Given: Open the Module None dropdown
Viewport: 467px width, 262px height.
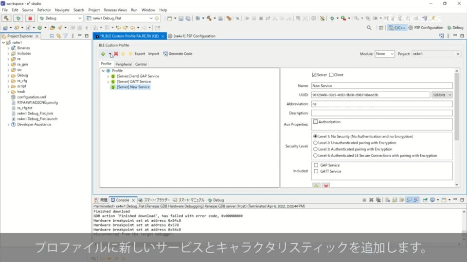Looking at the screenshot, I should [x=392, y=54].
